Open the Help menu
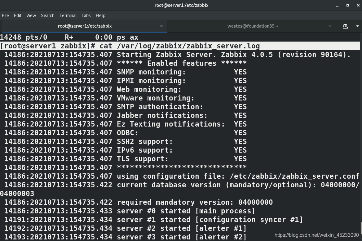The image size is (362, 241). 100,16
